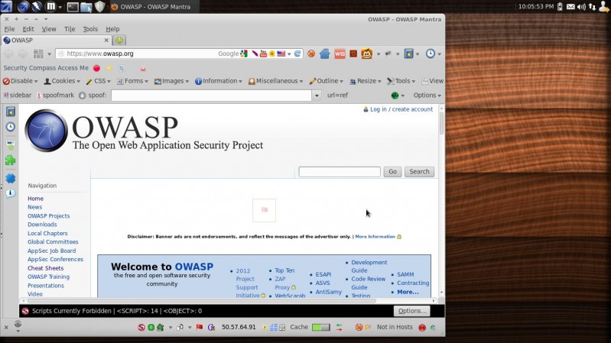Open the add-ons puzzle piece sidebar icon

pos(10,160)
